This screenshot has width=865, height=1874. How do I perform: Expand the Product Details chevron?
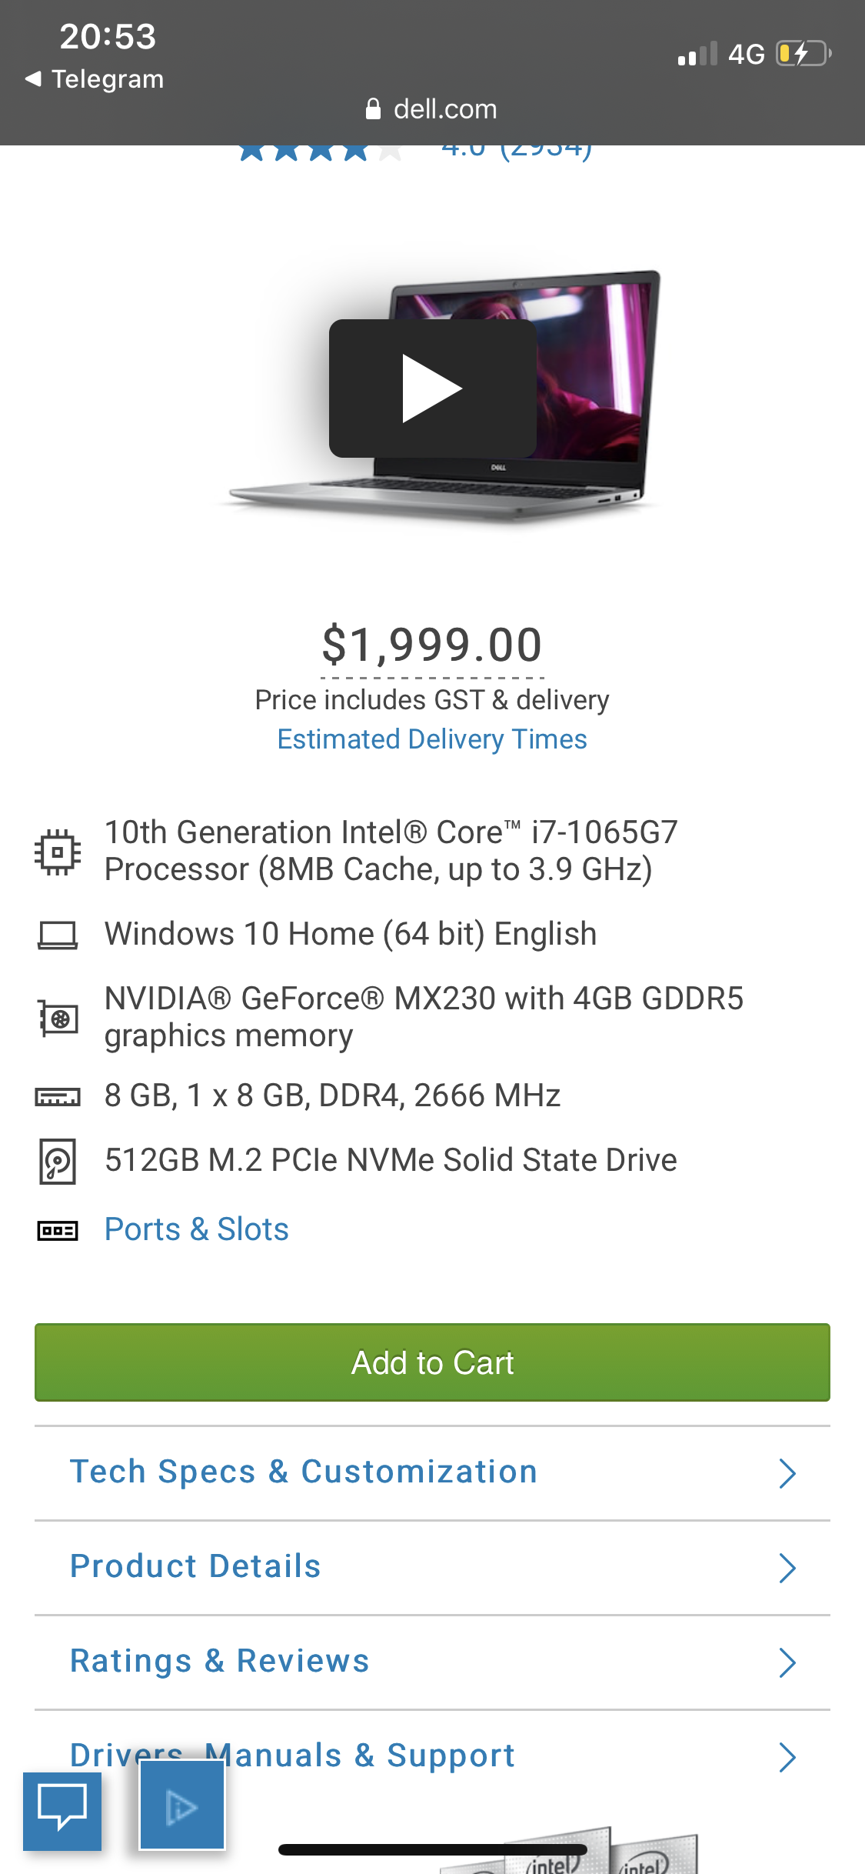pyautogui.click(x=787, y=1568)
